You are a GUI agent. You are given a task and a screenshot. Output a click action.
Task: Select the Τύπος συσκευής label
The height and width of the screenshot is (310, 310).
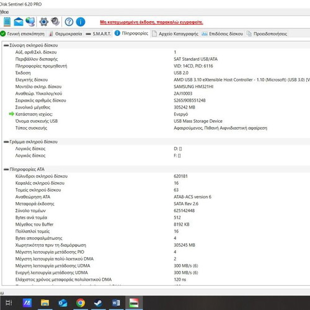click(x=31, y=128)
